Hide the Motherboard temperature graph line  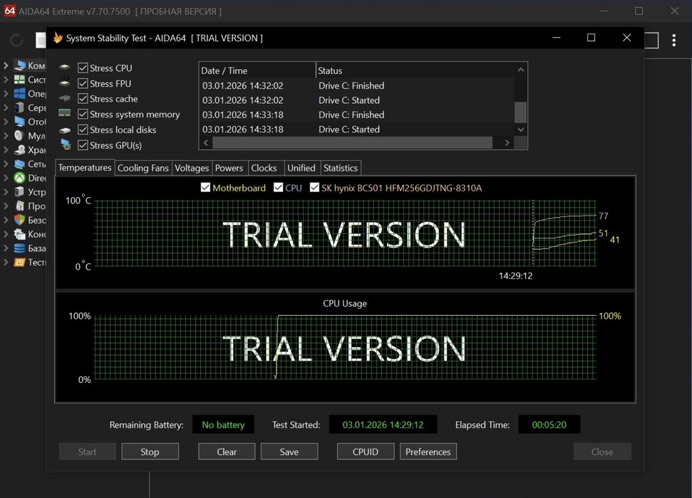tap(205, 187)
